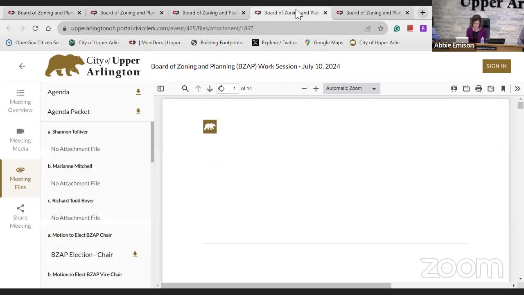Open Meeting Media section

pos(20,139)
